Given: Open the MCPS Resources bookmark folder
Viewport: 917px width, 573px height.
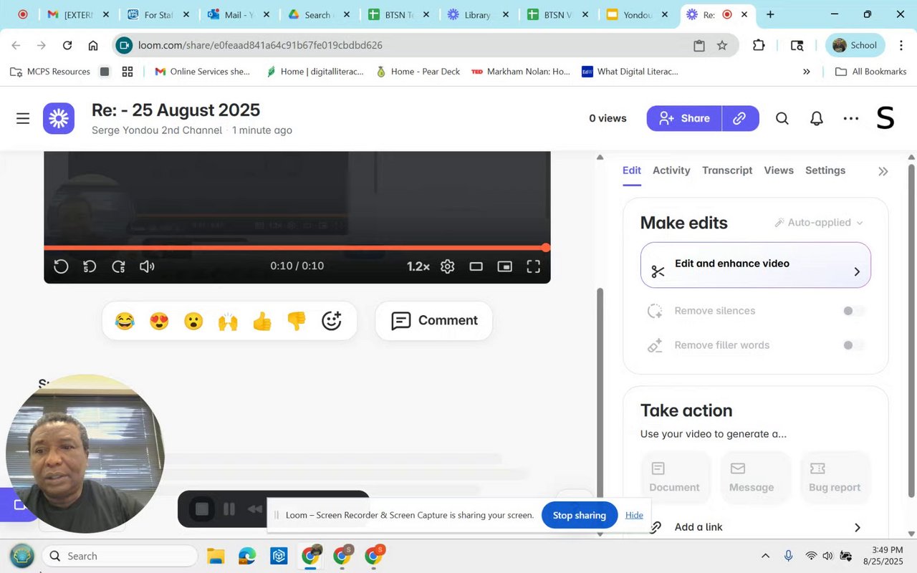Looking at the screenshot, I should (49, 72).
